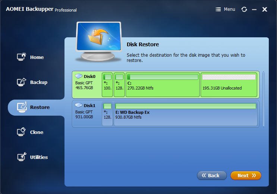This screenshot has width=277, height=194.
Task: Click the 930.87GB Ntfs text
Action: coord(128,117)
